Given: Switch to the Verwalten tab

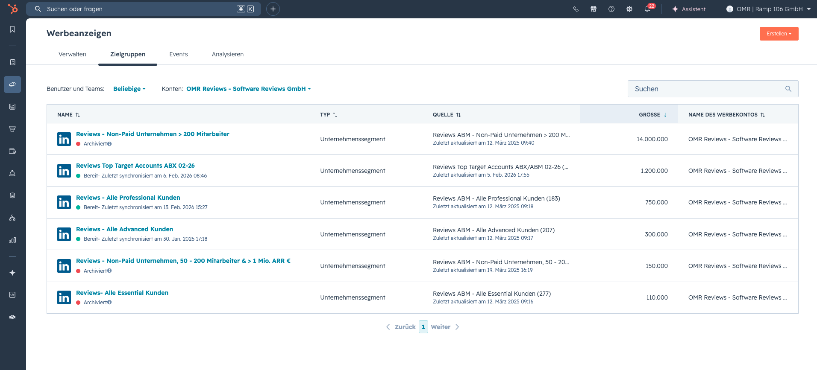Looking at the screenshot, I should [x=72, y=54].
